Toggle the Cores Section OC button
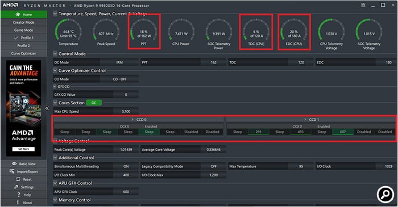The width and height of the screenshot is (398, 207). click(x=94, y=103)
